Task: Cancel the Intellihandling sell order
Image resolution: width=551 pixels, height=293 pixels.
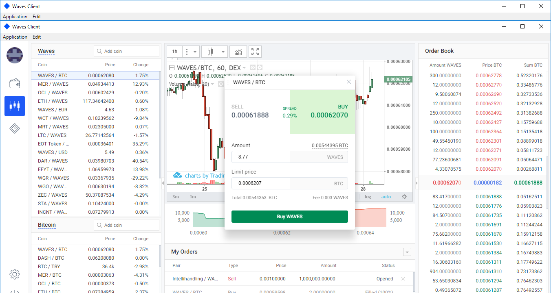Action: [x=403, y=279]
